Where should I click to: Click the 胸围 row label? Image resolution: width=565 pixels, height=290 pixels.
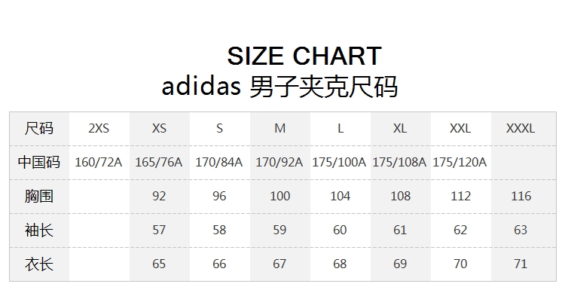(x=39, y=196)
